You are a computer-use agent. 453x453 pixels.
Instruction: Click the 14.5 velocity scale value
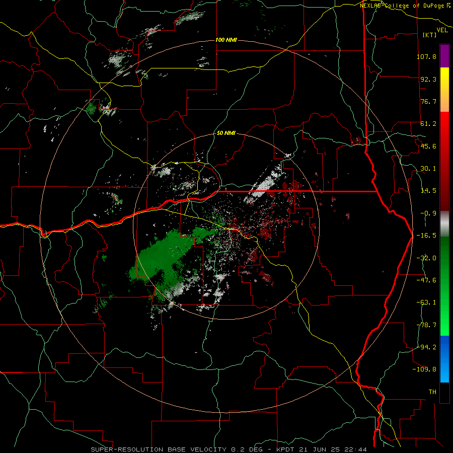(x=428, y=191)
